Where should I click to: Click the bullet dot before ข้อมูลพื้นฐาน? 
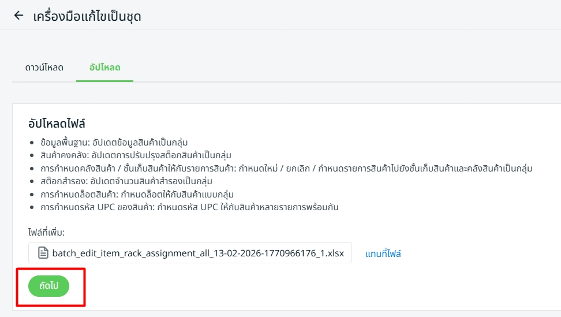[x=32, y=143]
